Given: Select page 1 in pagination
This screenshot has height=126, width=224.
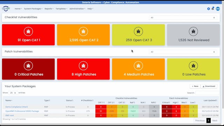Looking at the screenshot, I should click(x=209, y=120).
